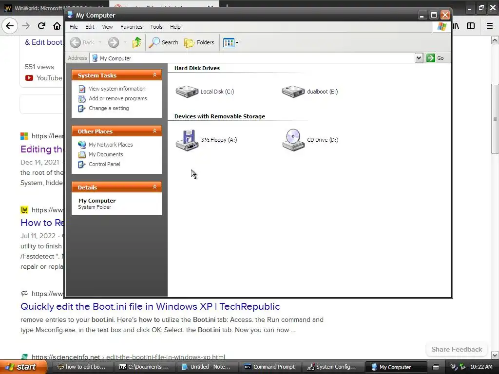
Task: Open the Tools menu
Action: (x=156, y=27)
